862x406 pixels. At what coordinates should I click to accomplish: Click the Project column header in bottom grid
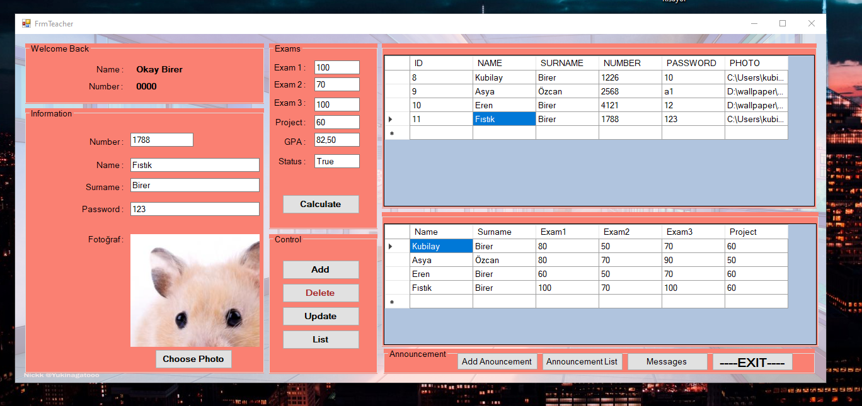click(x=756, y=232)
